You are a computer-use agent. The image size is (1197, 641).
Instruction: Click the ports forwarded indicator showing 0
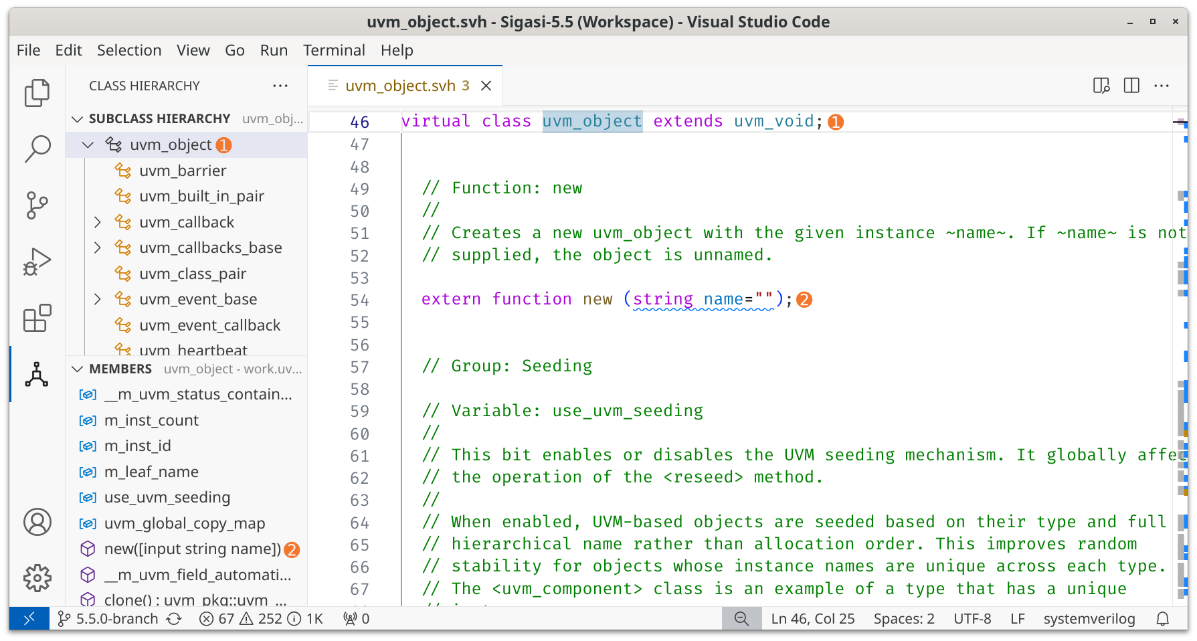(x=357, y=619)
